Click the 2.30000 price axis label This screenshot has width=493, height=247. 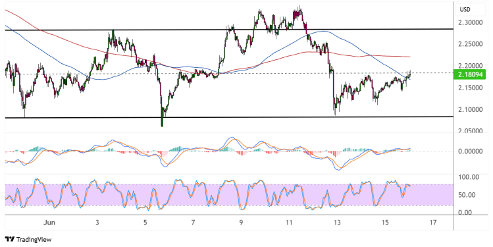click(471, 22)
